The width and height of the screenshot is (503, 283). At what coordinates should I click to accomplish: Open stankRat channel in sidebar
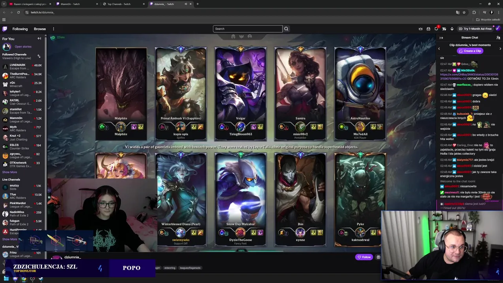point(22,111)
